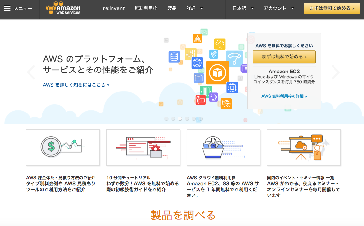
Task: Click the blue processor chip icon
Action: [232, 88]
